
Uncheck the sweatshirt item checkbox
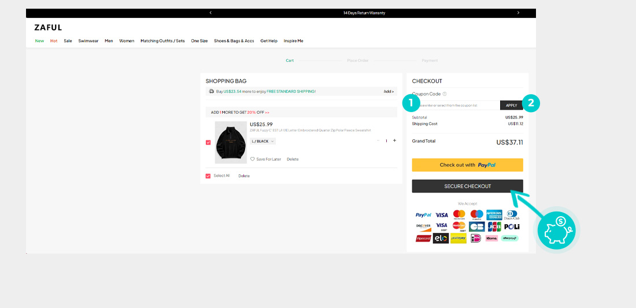click(208, 143)
